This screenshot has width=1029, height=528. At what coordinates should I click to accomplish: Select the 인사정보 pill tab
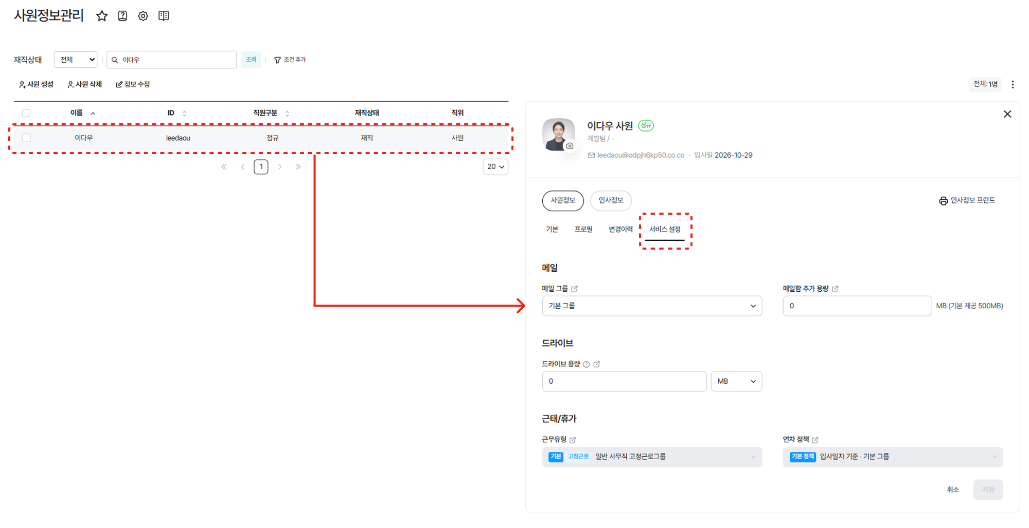click(x=611, y=200)
